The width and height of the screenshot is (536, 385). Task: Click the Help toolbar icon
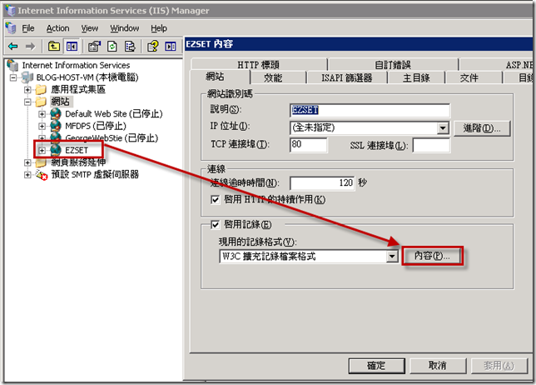(153, 46)
